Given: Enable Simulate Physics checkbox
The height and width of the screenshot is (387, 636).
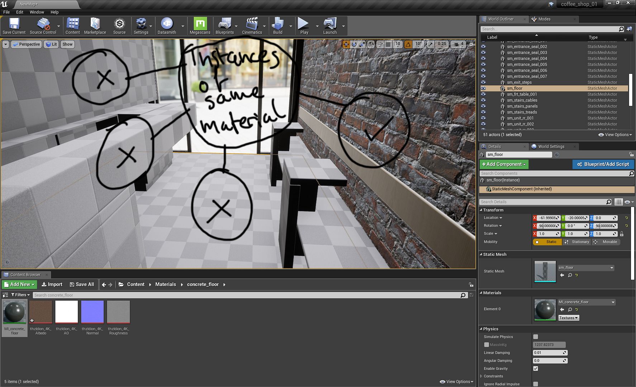Looking at the screenshot, I should 536,337.
